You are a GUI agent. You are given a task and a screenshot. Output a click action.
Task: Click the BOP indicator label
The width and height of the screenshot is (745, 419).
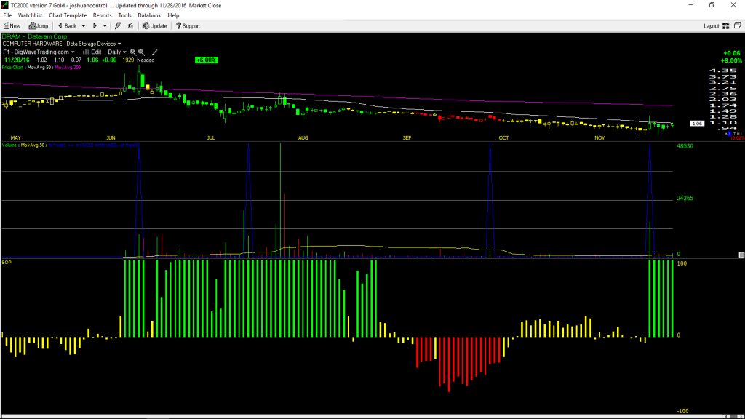click(7, 262)
